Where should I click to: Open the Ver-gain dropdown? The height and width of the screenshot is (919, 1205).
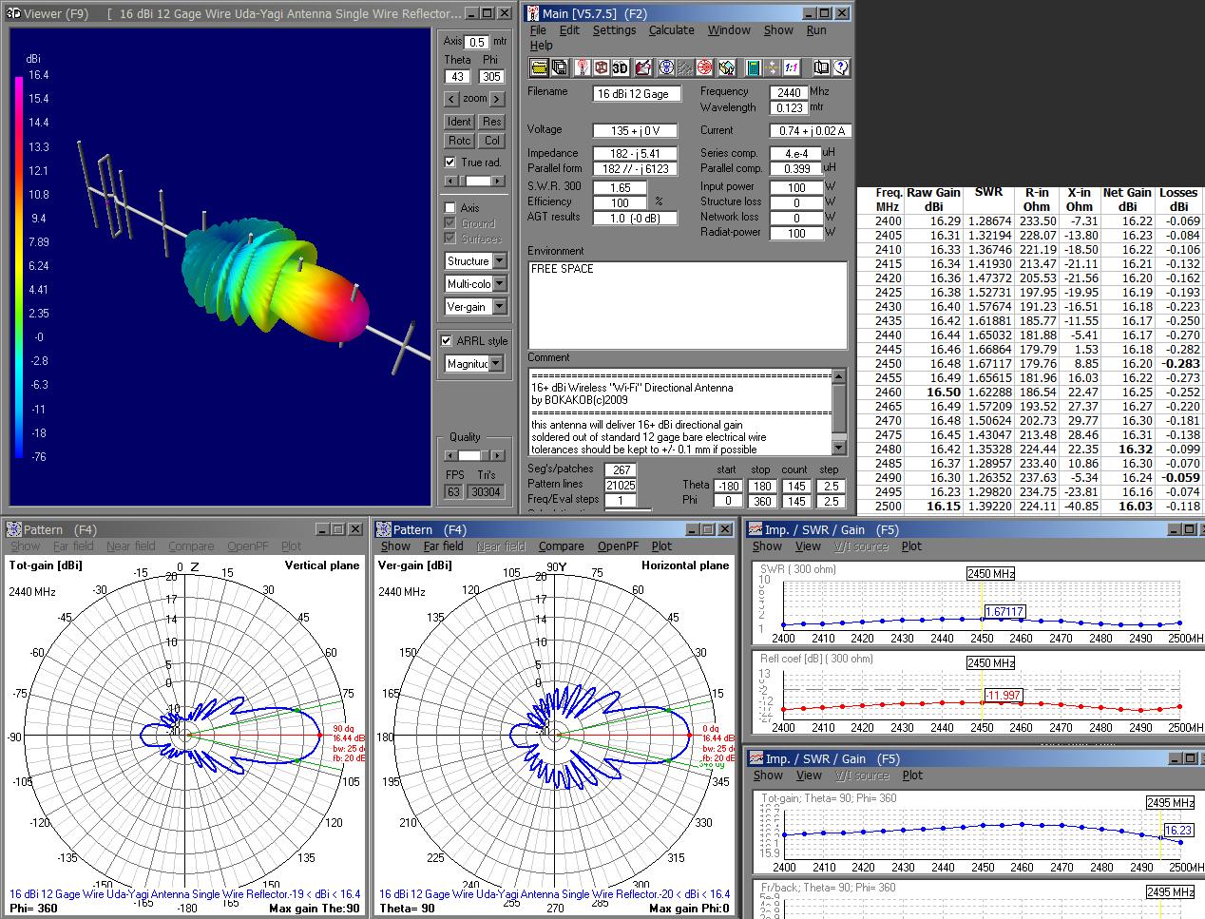pyautogui.click(x=500, y=307)
